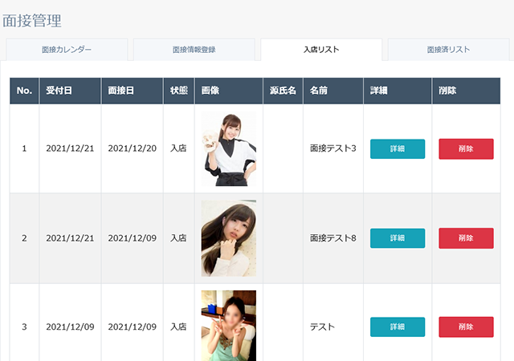Click the 受付日 column header
Viewport: 514px width, 361px height.
coord(70,91)
